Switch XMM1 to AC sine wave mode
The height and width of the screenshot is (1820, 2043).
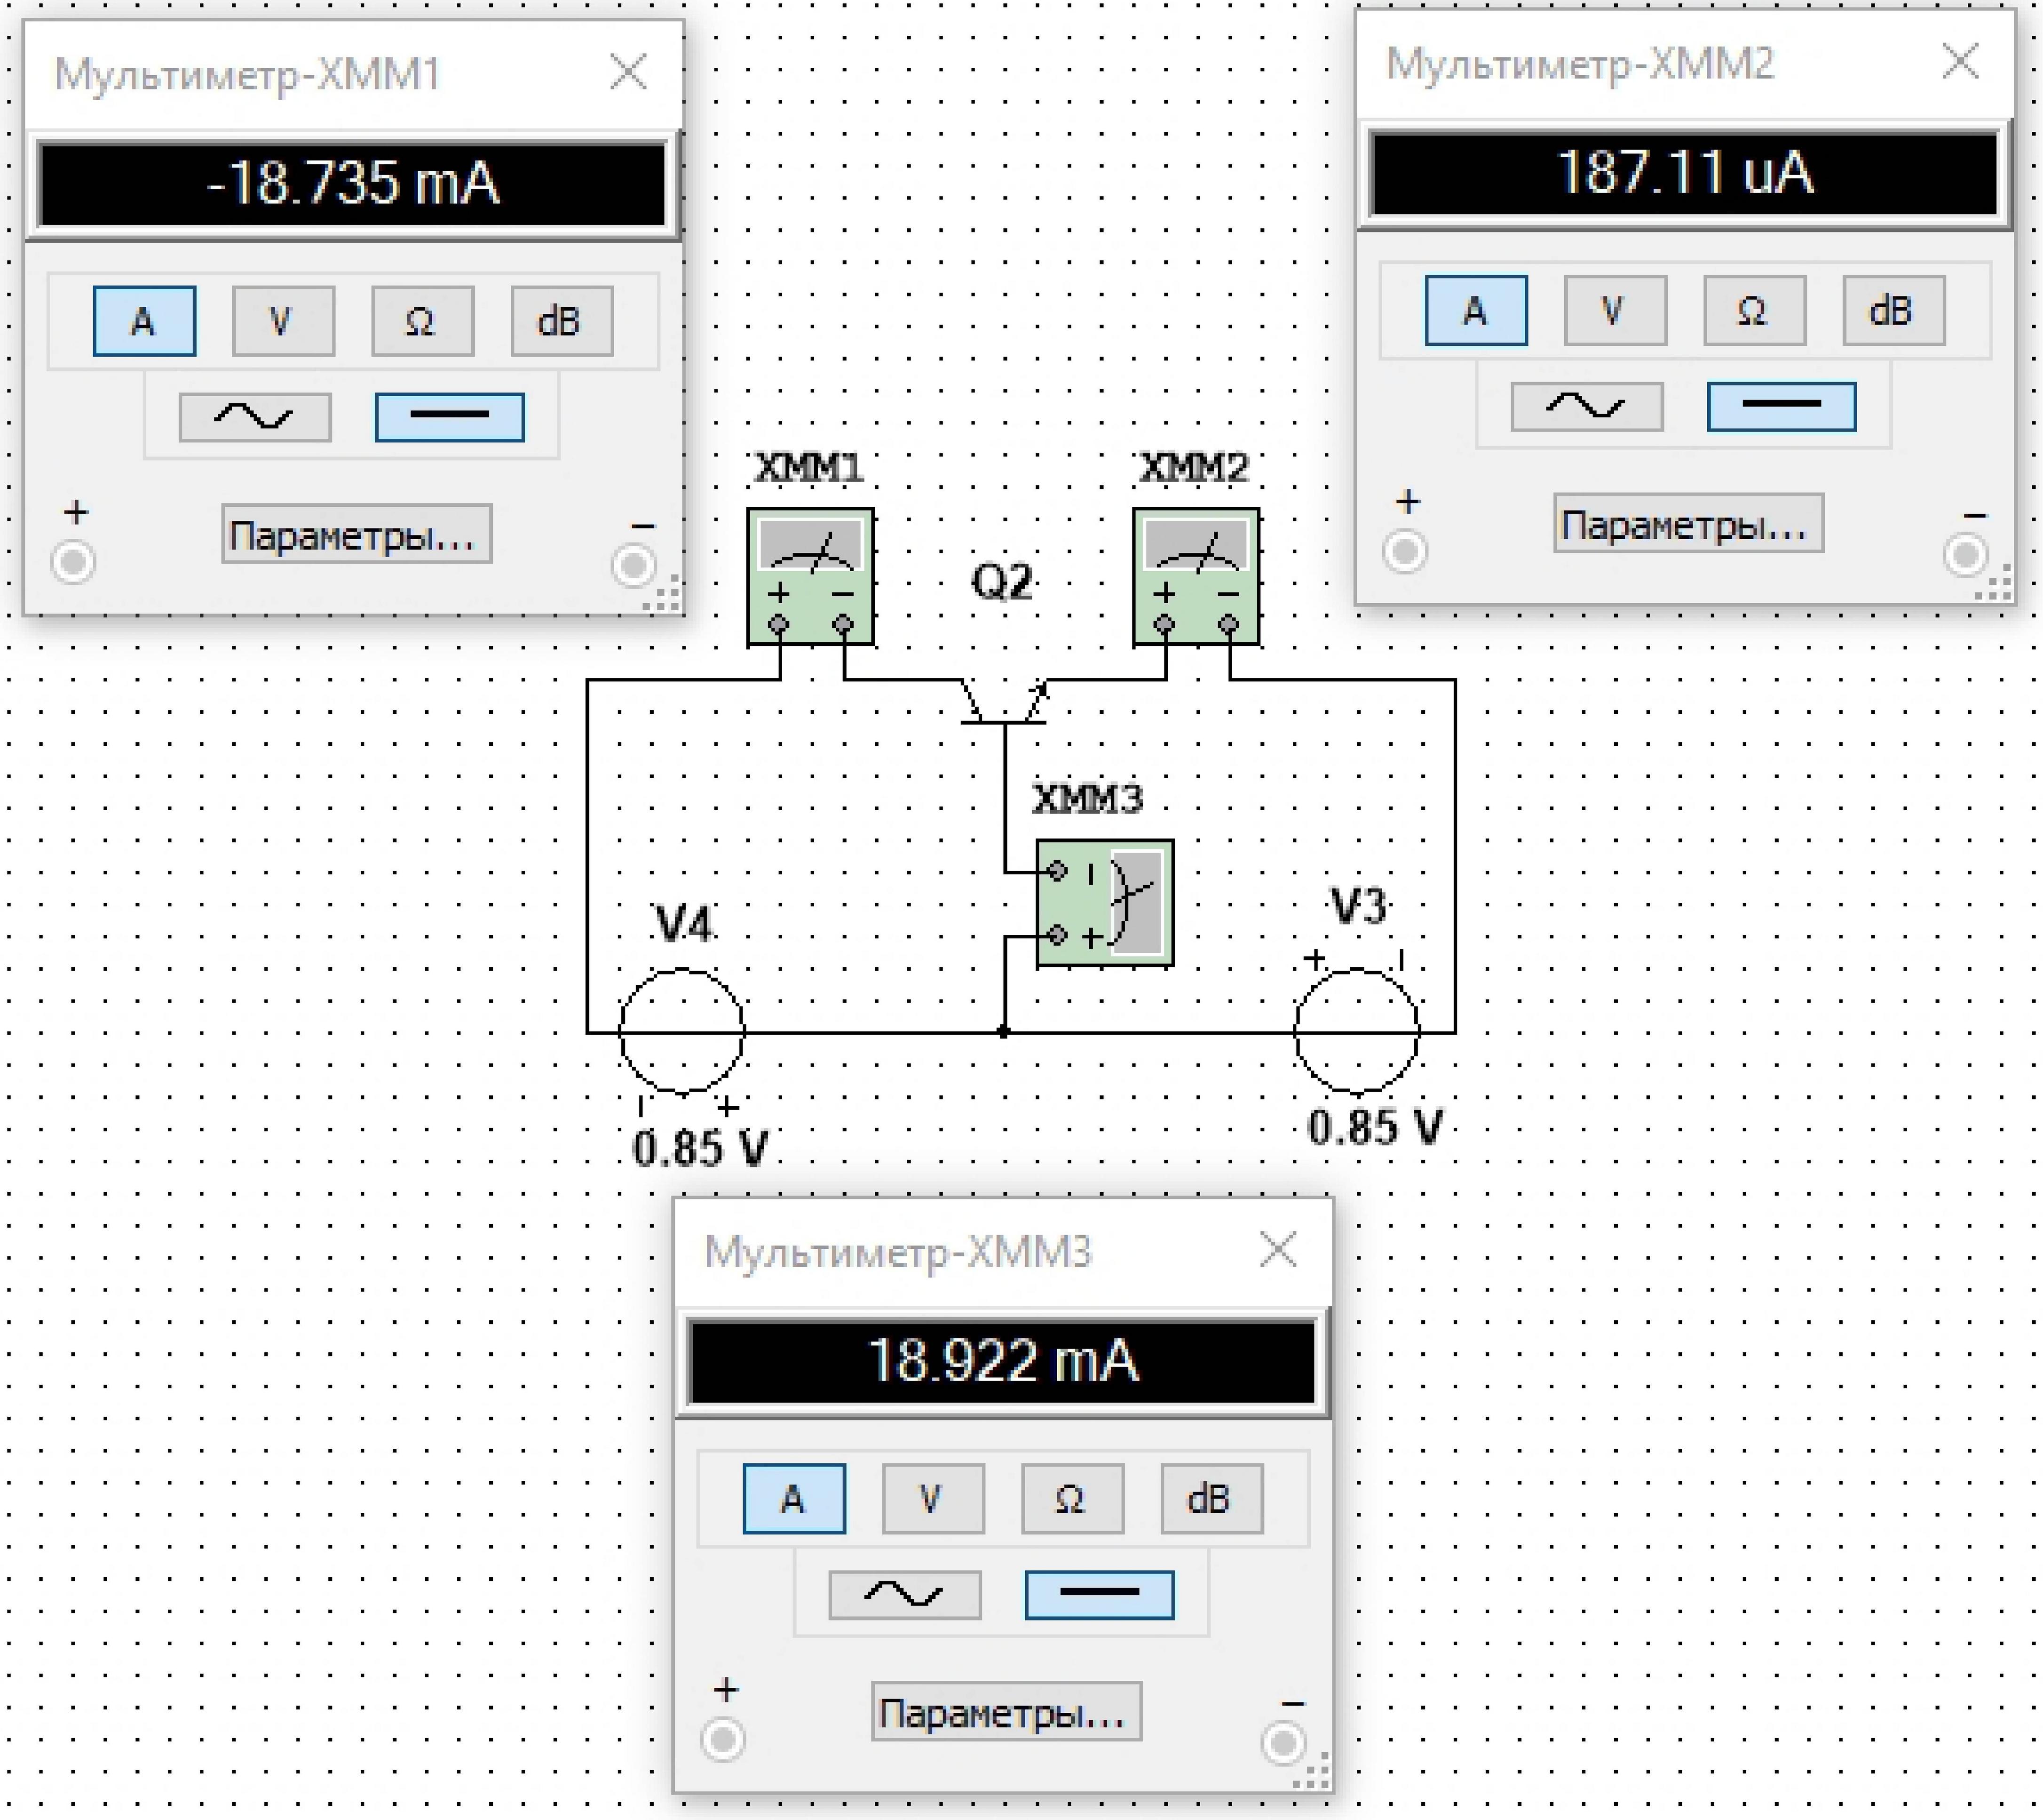click(255, 417)
